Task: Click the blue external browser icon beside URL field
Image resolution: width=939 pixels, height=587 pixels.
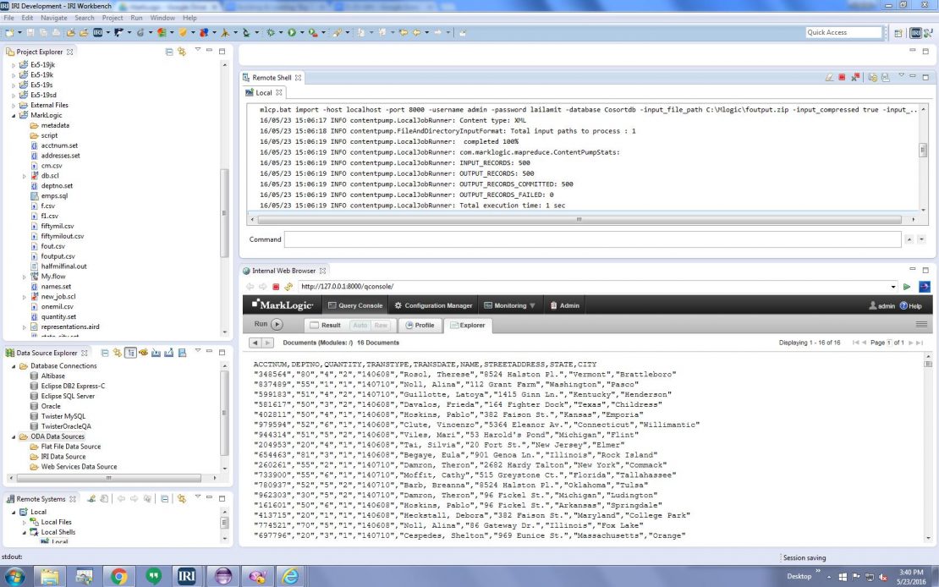Action: click(x=924, y=287)
